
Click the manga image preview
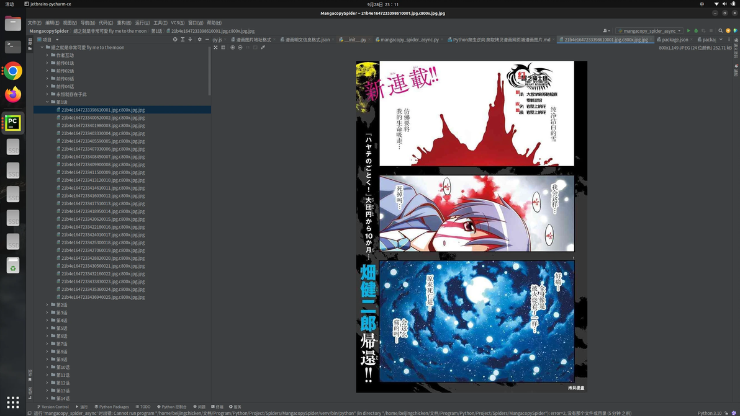click(471, 227)
